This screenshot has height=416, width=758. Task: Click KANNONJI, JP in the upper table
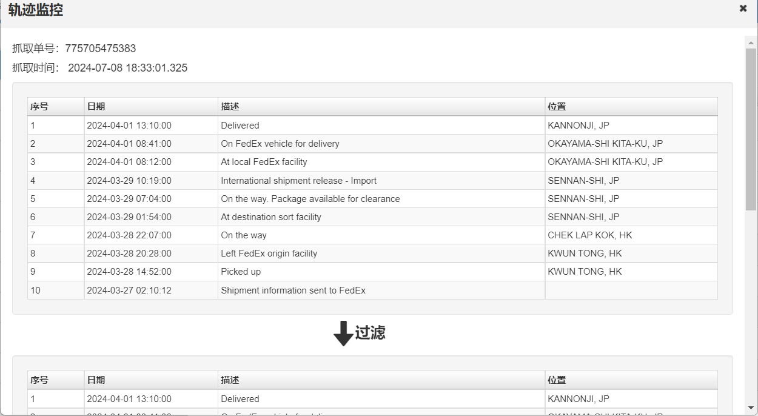[579, 126]
